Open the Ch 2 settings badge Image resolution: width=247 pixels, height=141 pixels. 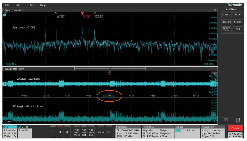click(x=10, y=132)
